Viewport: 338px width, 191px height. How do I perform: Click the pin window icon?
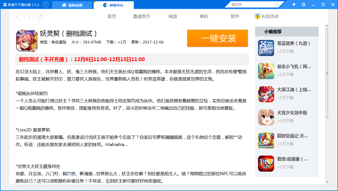pos(294,5)
